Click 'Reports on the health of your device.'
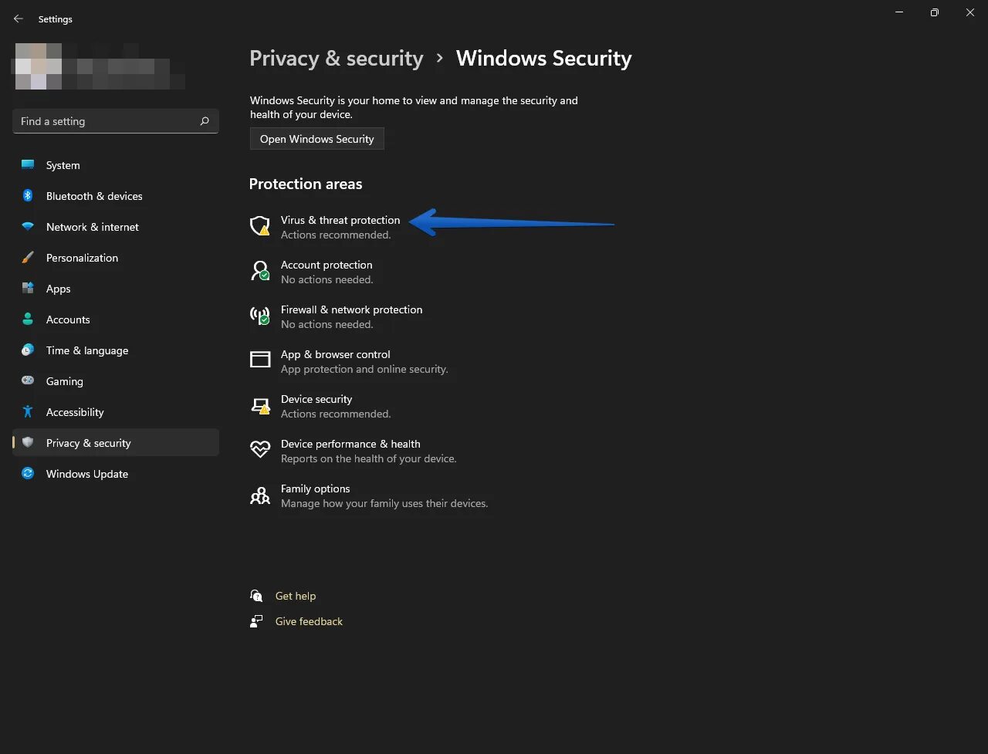The width and height of the screenshot is (988, 754). pos(369,458)
